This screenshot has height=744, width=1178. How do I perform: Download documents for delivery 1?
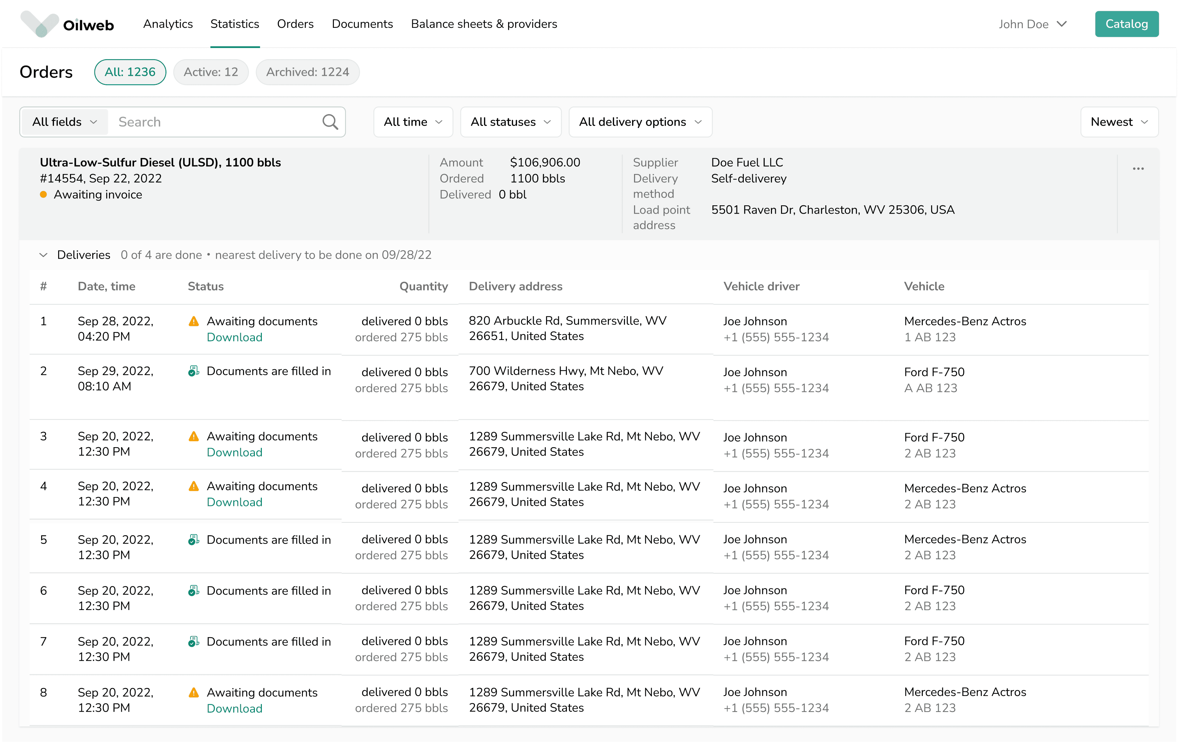(234, 337)
